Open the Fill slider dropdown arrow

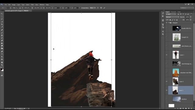(191, 20)
